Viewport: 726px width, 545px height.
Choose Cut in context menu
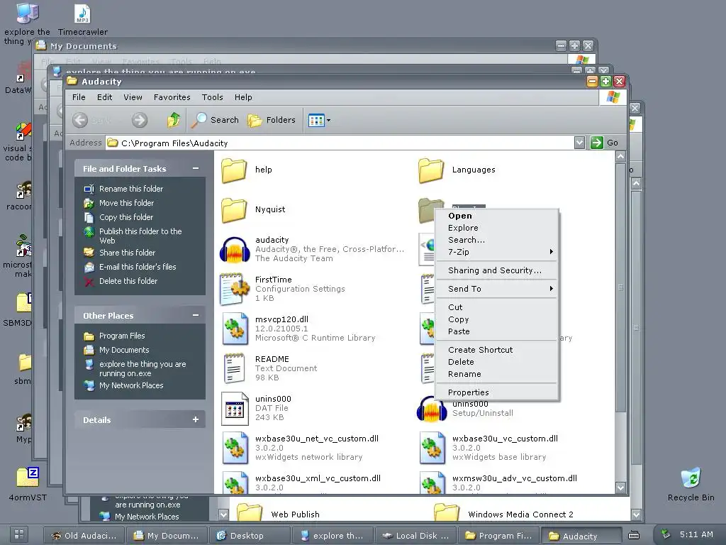(497, 307)
